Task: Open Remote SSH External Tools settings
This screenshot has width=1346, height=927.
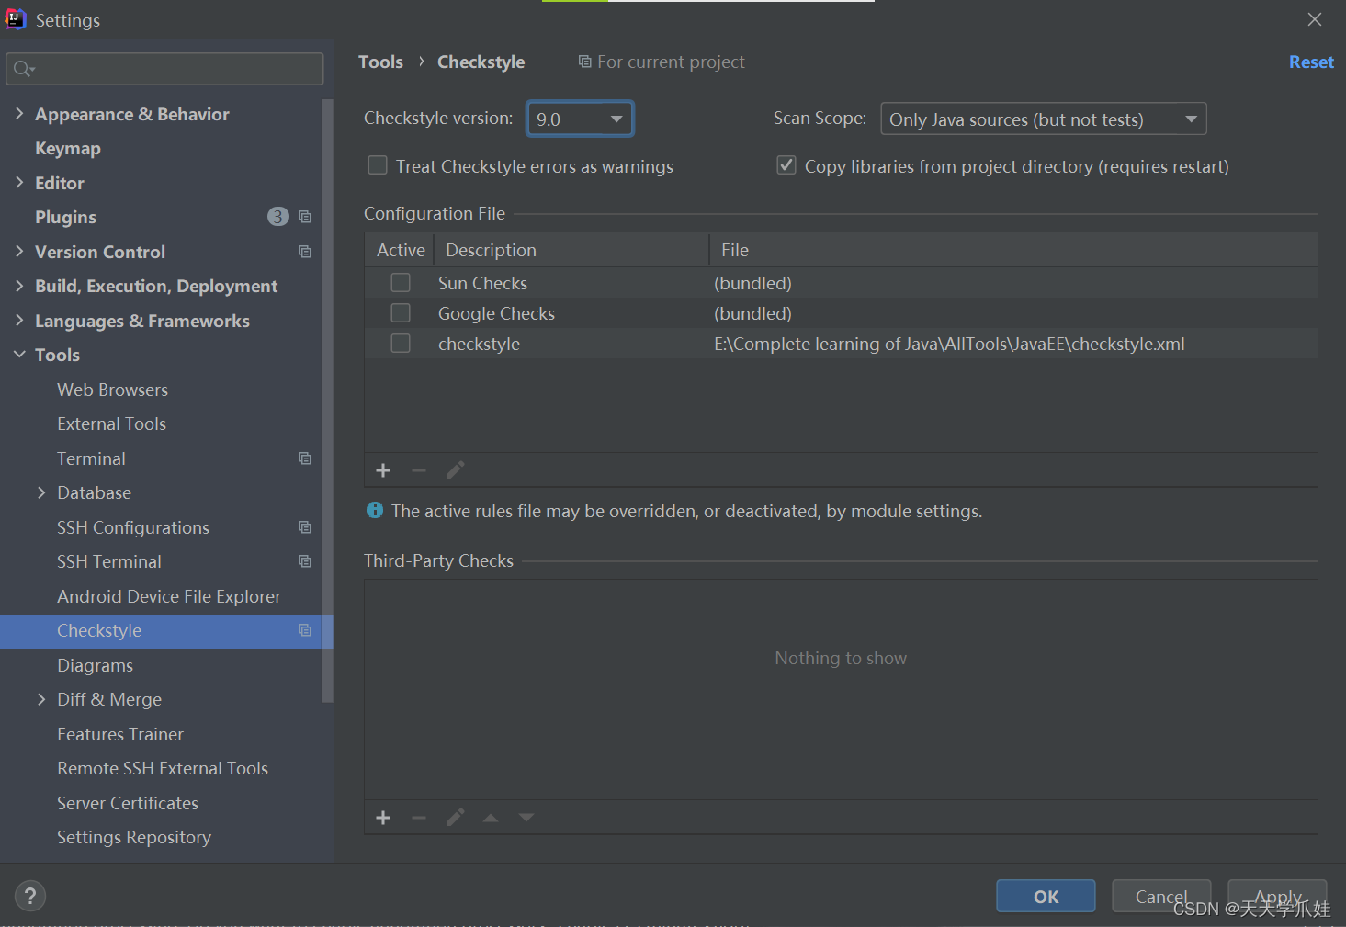Action: [163, 768]
